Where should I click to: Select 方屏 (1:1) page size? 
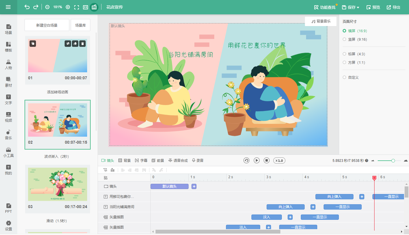[x=354, y=63]
